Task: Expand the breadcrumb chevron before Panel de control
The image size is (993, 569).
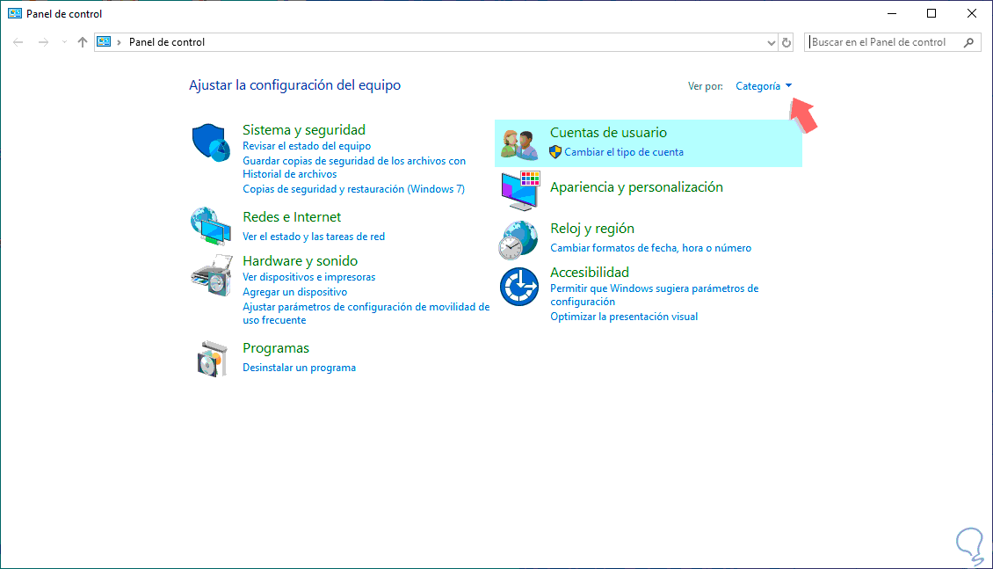Action: (119, 42)
